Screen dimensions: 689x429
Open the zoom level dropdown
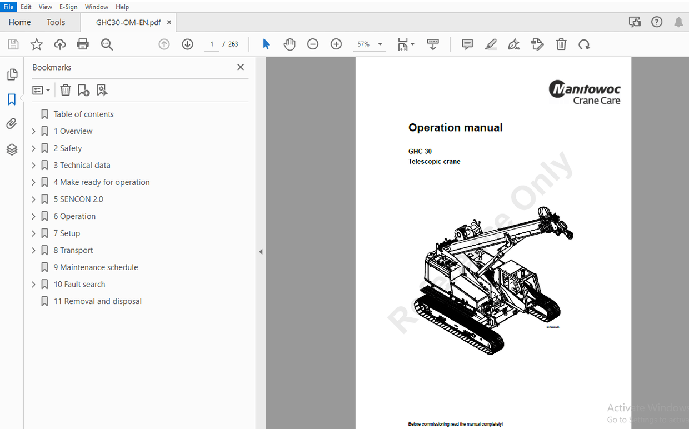380,44
